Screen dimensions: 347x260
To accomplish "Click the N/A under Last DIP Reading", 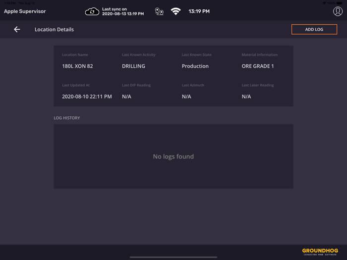I will point(126,97).
